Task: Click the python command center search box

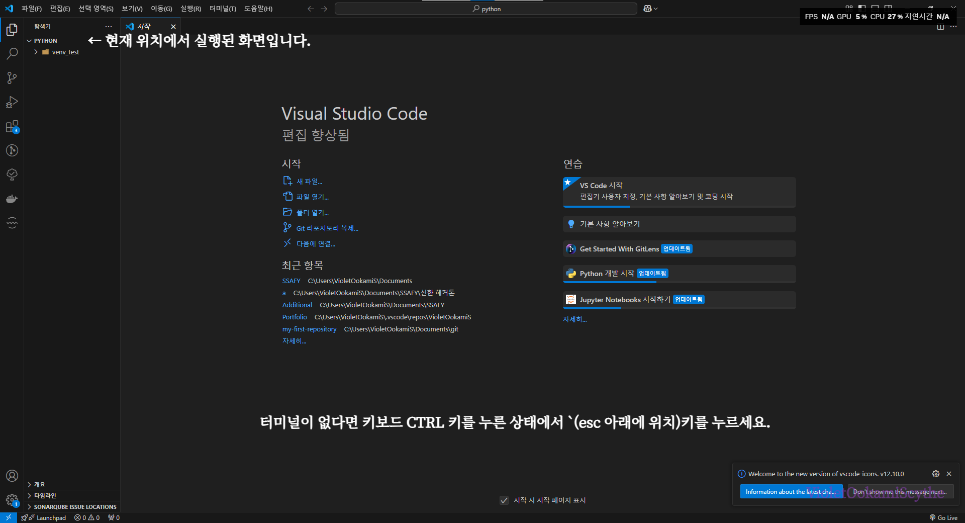Action: coord(486,9)
